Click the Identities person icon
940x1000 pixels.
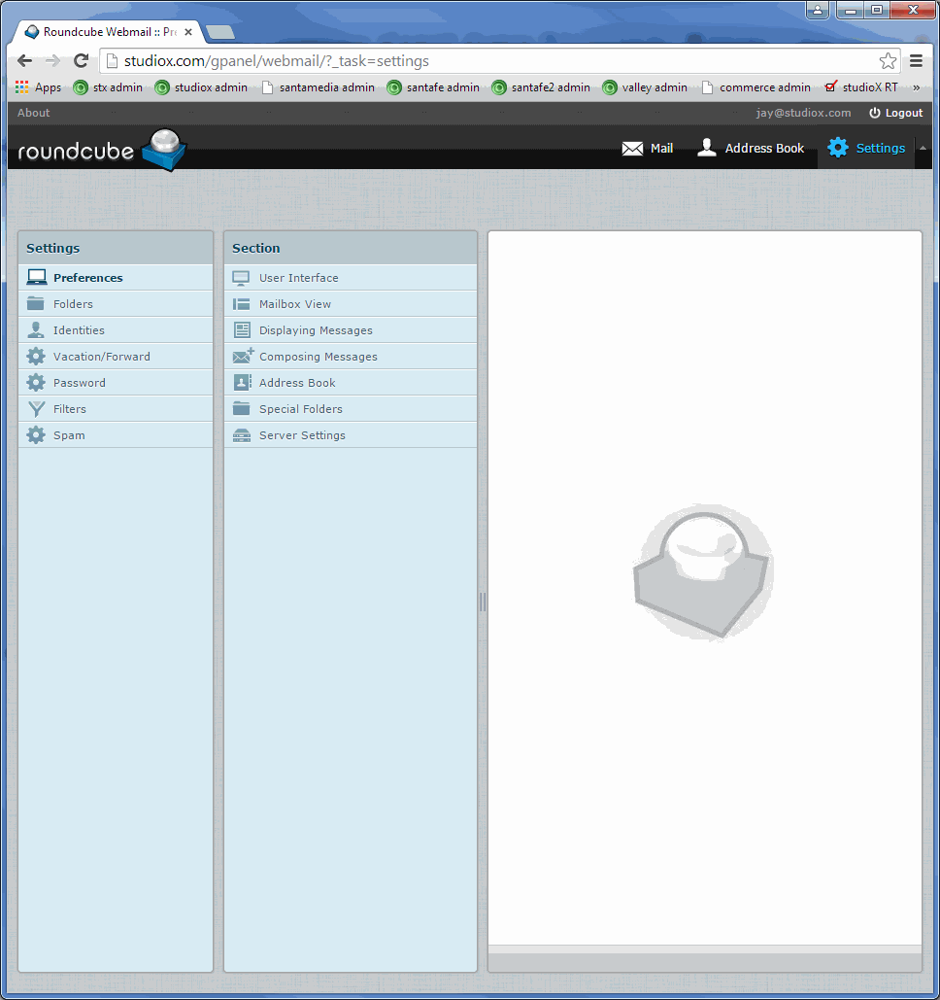pyautogui.click(x=36, y=330)
